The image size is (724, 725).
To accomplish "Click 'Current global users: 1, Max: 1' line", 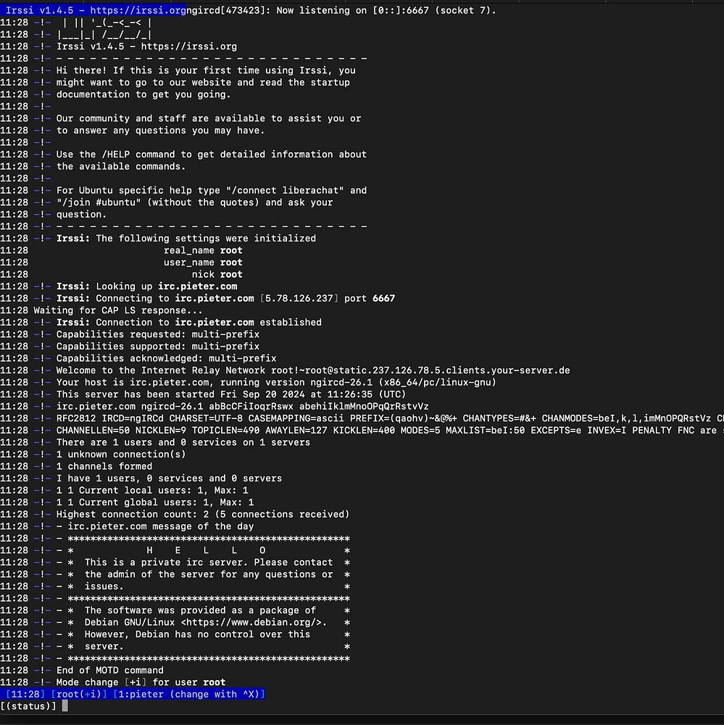I will pyautogui.click(x=155, y=503).
